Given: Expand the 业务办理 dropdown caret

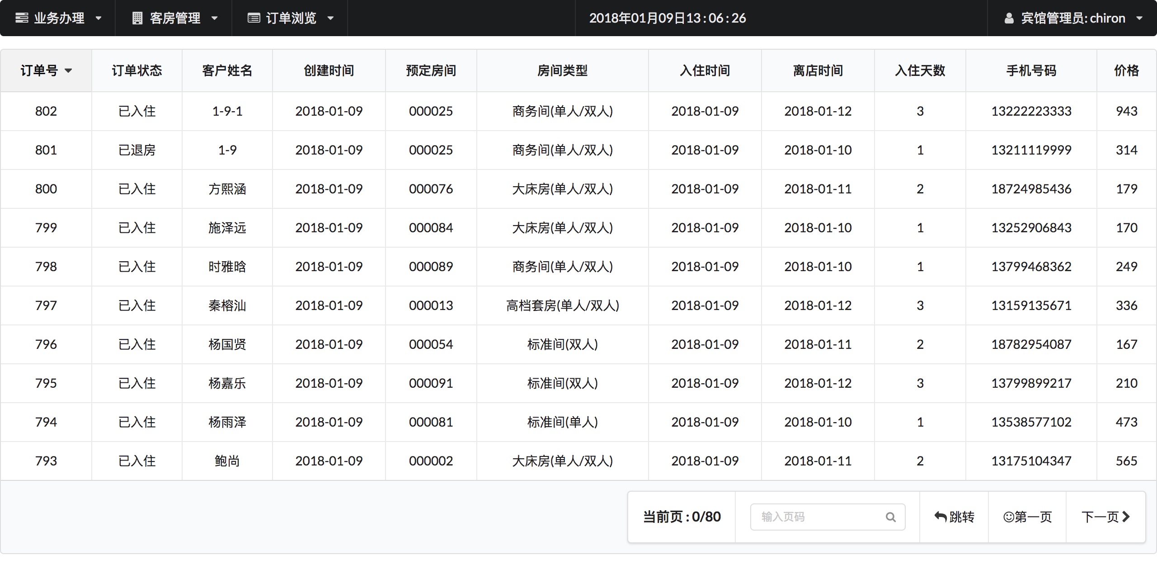Looking at the screenshot, I should (x=99, y=19).
